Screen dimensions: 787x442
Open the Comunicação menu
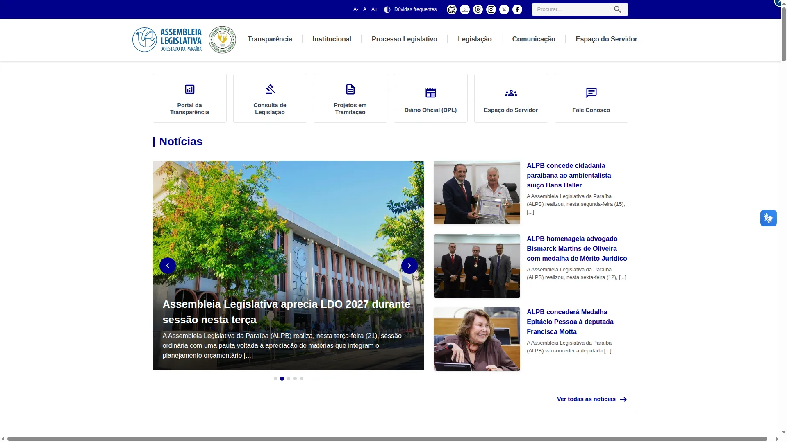click(x=534, y=39)
